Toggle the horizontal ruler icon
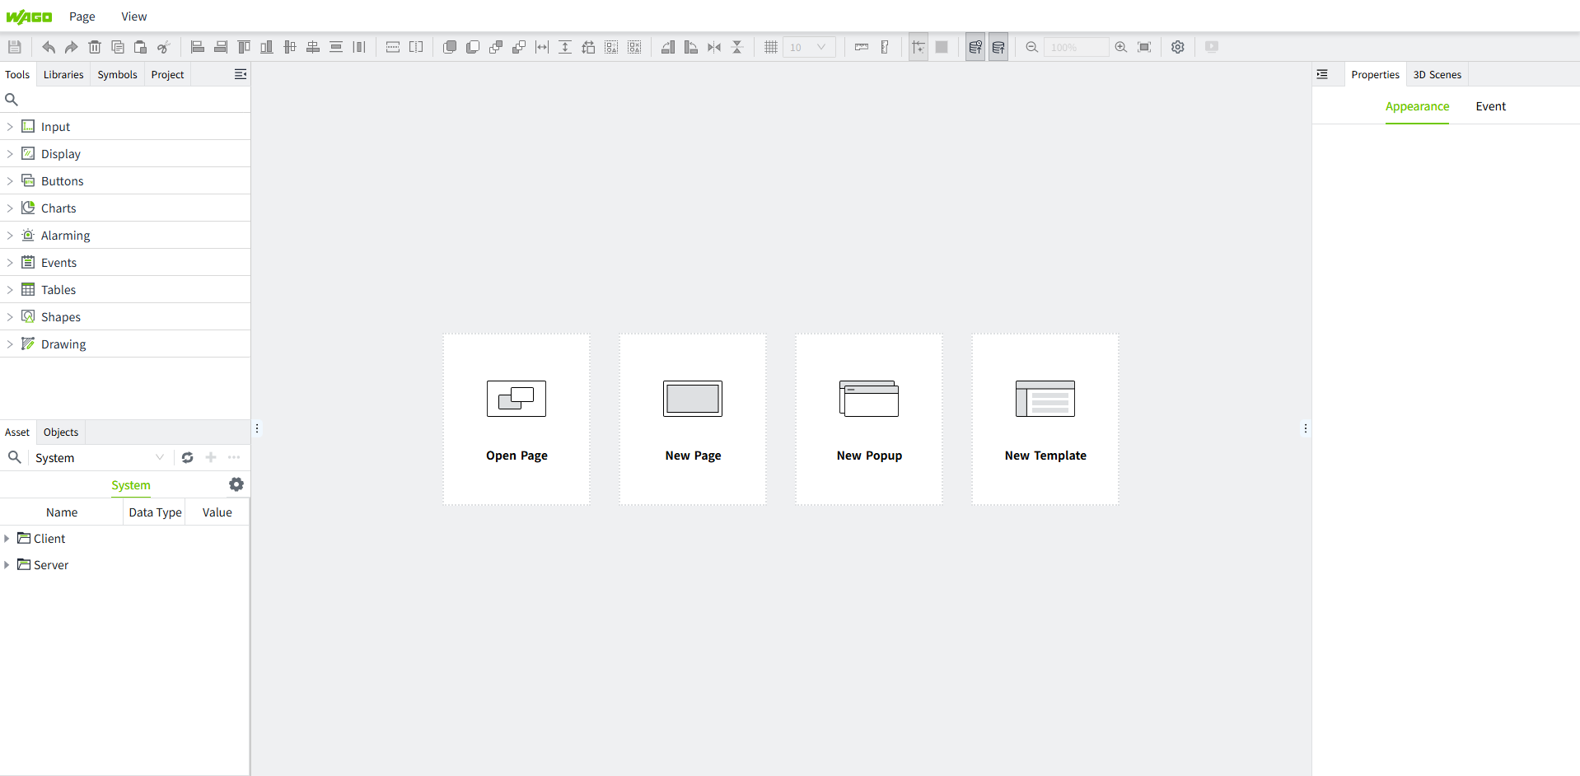 [862, 47]
